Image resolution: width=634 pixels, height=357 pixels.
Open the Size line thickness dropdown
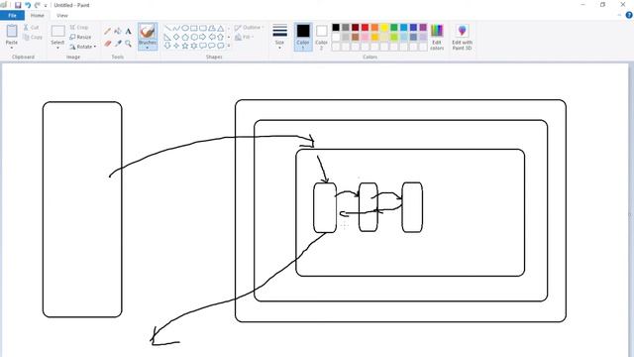coord(279,37)
